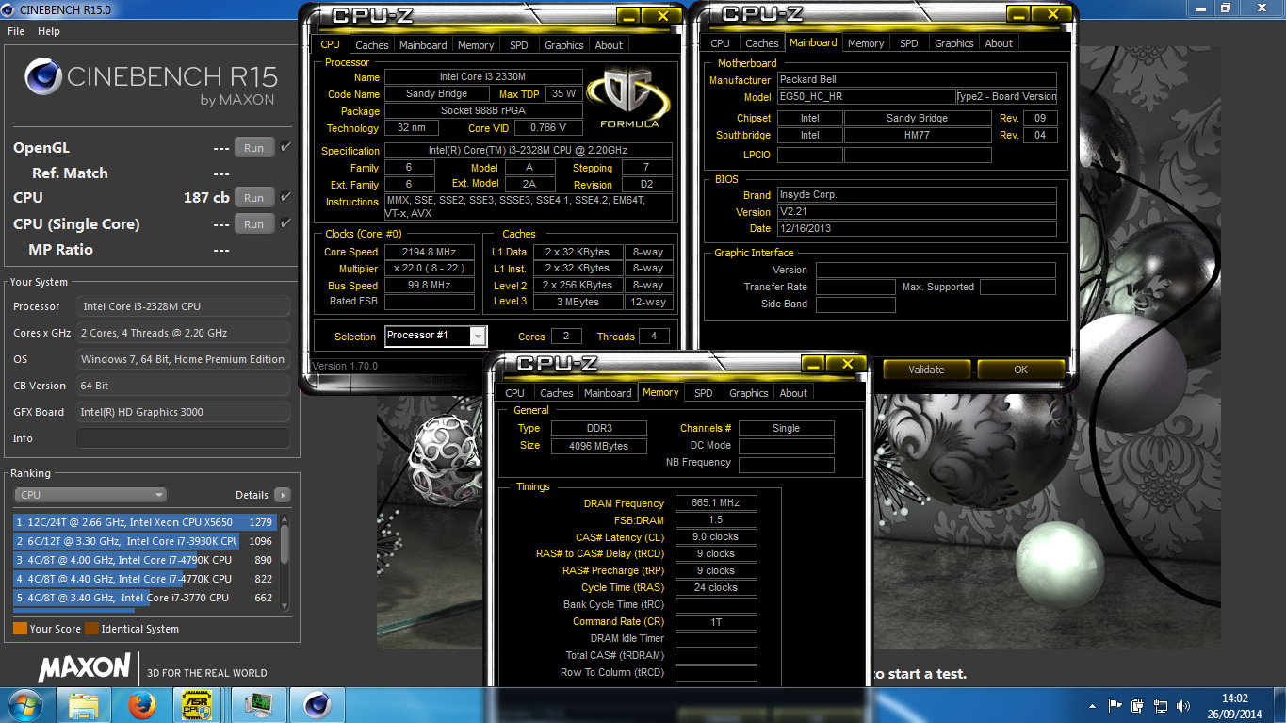Select the Intel Core i7-4790K ranking row
This screenshot has width=1286, height=723.
coord(144,560)
